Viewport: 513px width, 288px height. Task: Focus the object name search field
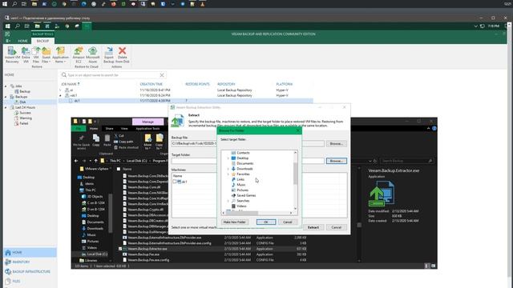pos(113,75)
